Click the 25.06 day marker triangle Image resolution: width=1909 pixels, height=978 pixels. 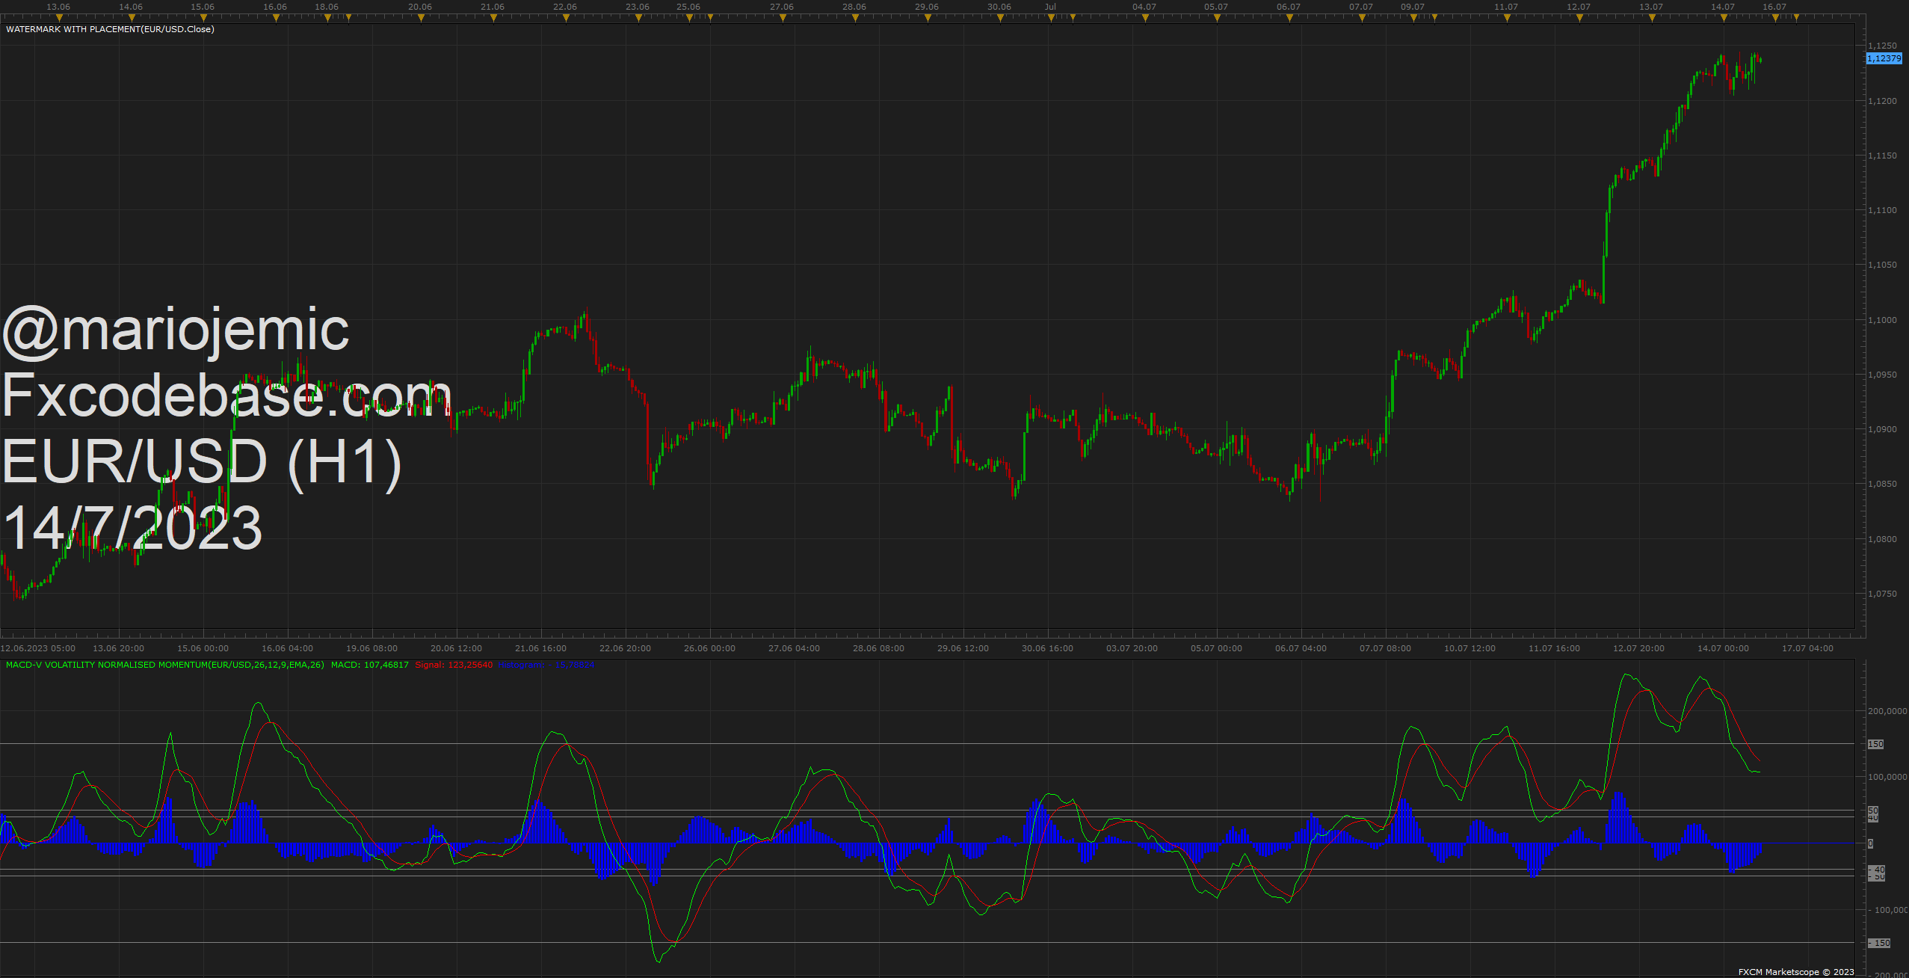click(x=689, y=18)
